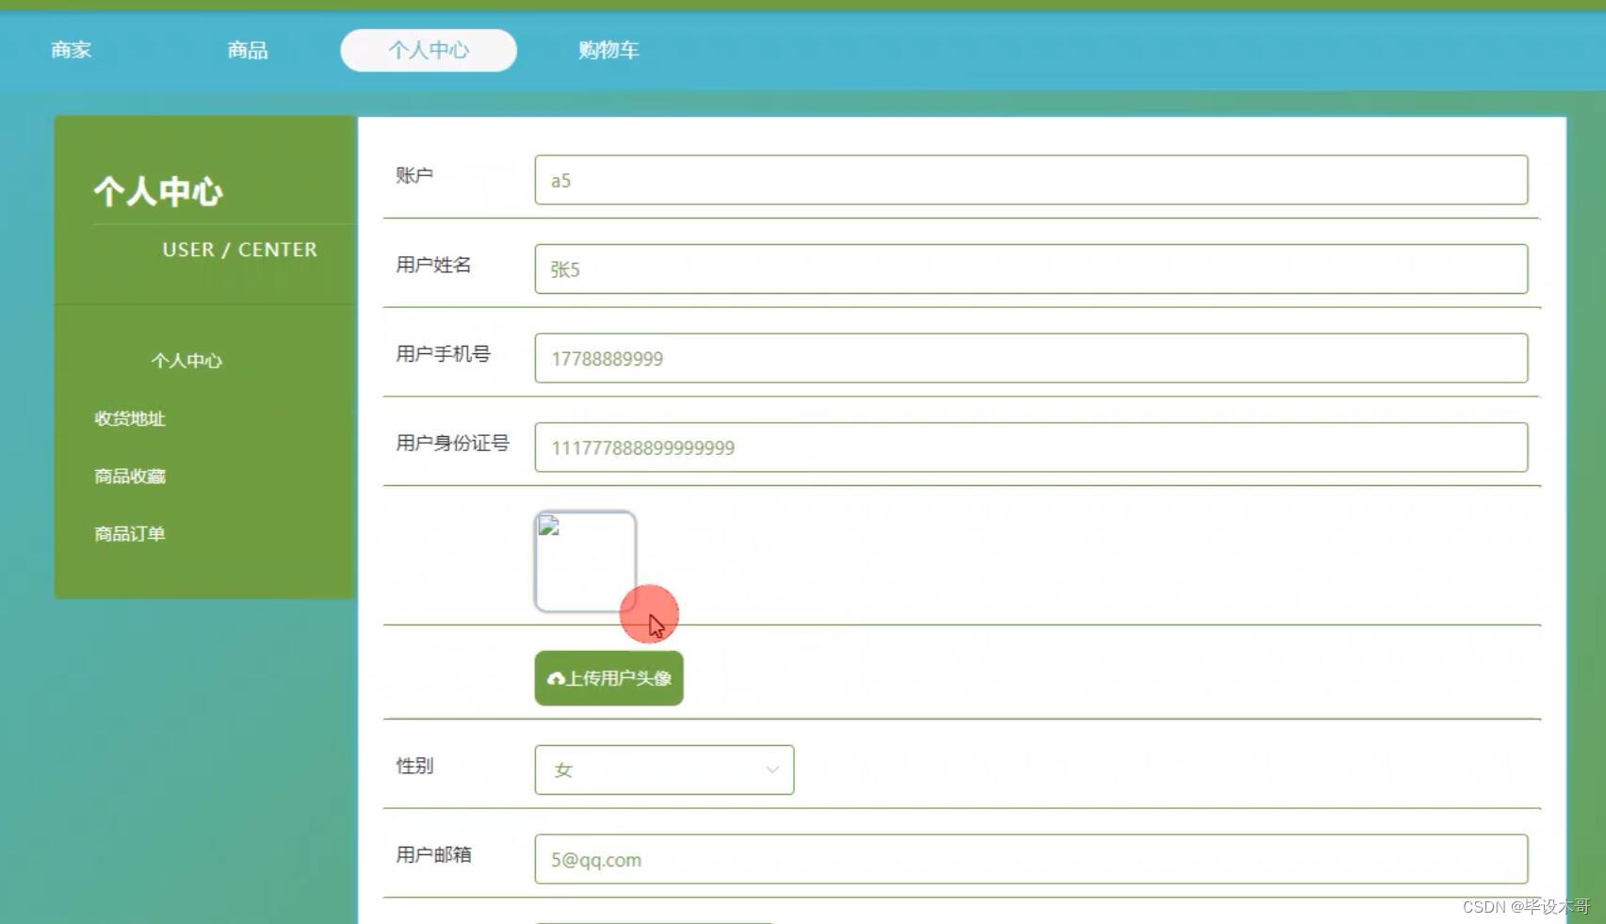Open the 商家 navigation tab
Image resolution: width=1606 pixels, height=924 pixels.
[x=72, y=50]
